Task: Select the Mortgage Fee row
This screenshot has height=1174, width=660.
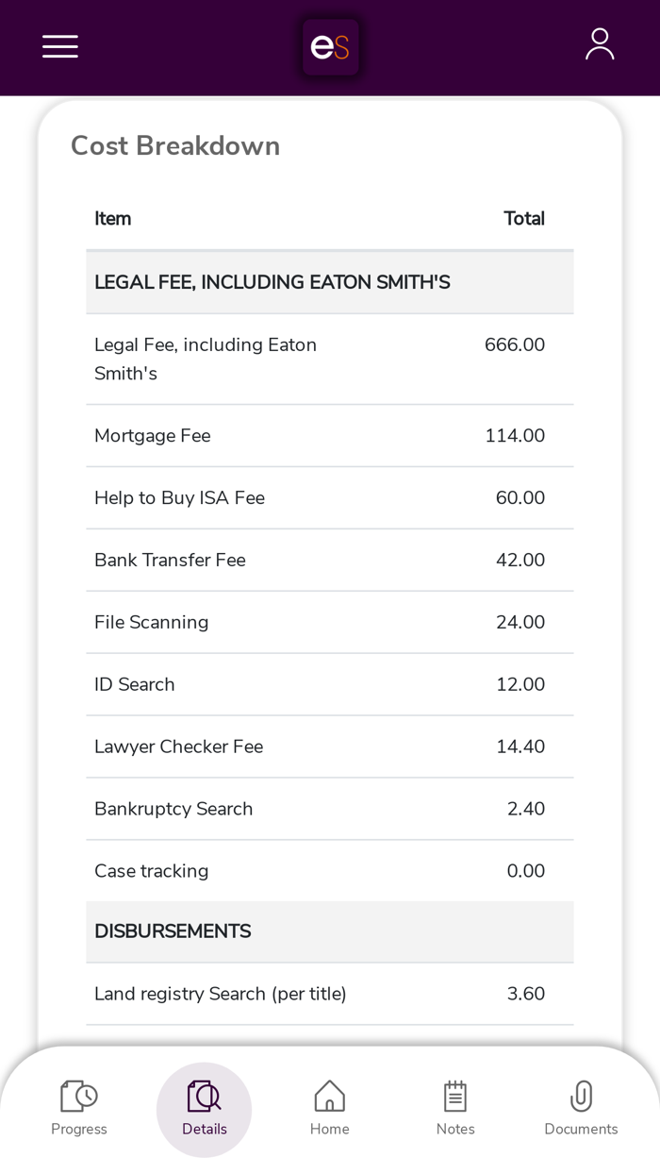Action: (x=329, y=436)
